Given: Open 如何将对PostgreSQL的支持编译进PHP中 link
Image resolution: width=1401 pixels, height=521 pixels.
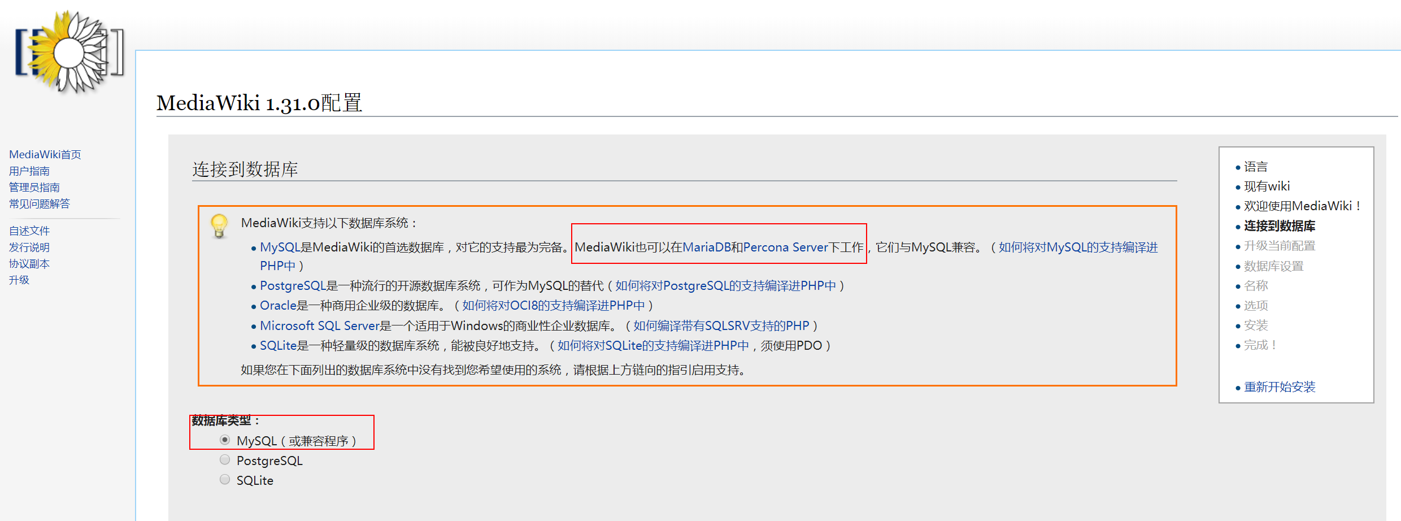Looking at the screenshot, I should (725, 286).
